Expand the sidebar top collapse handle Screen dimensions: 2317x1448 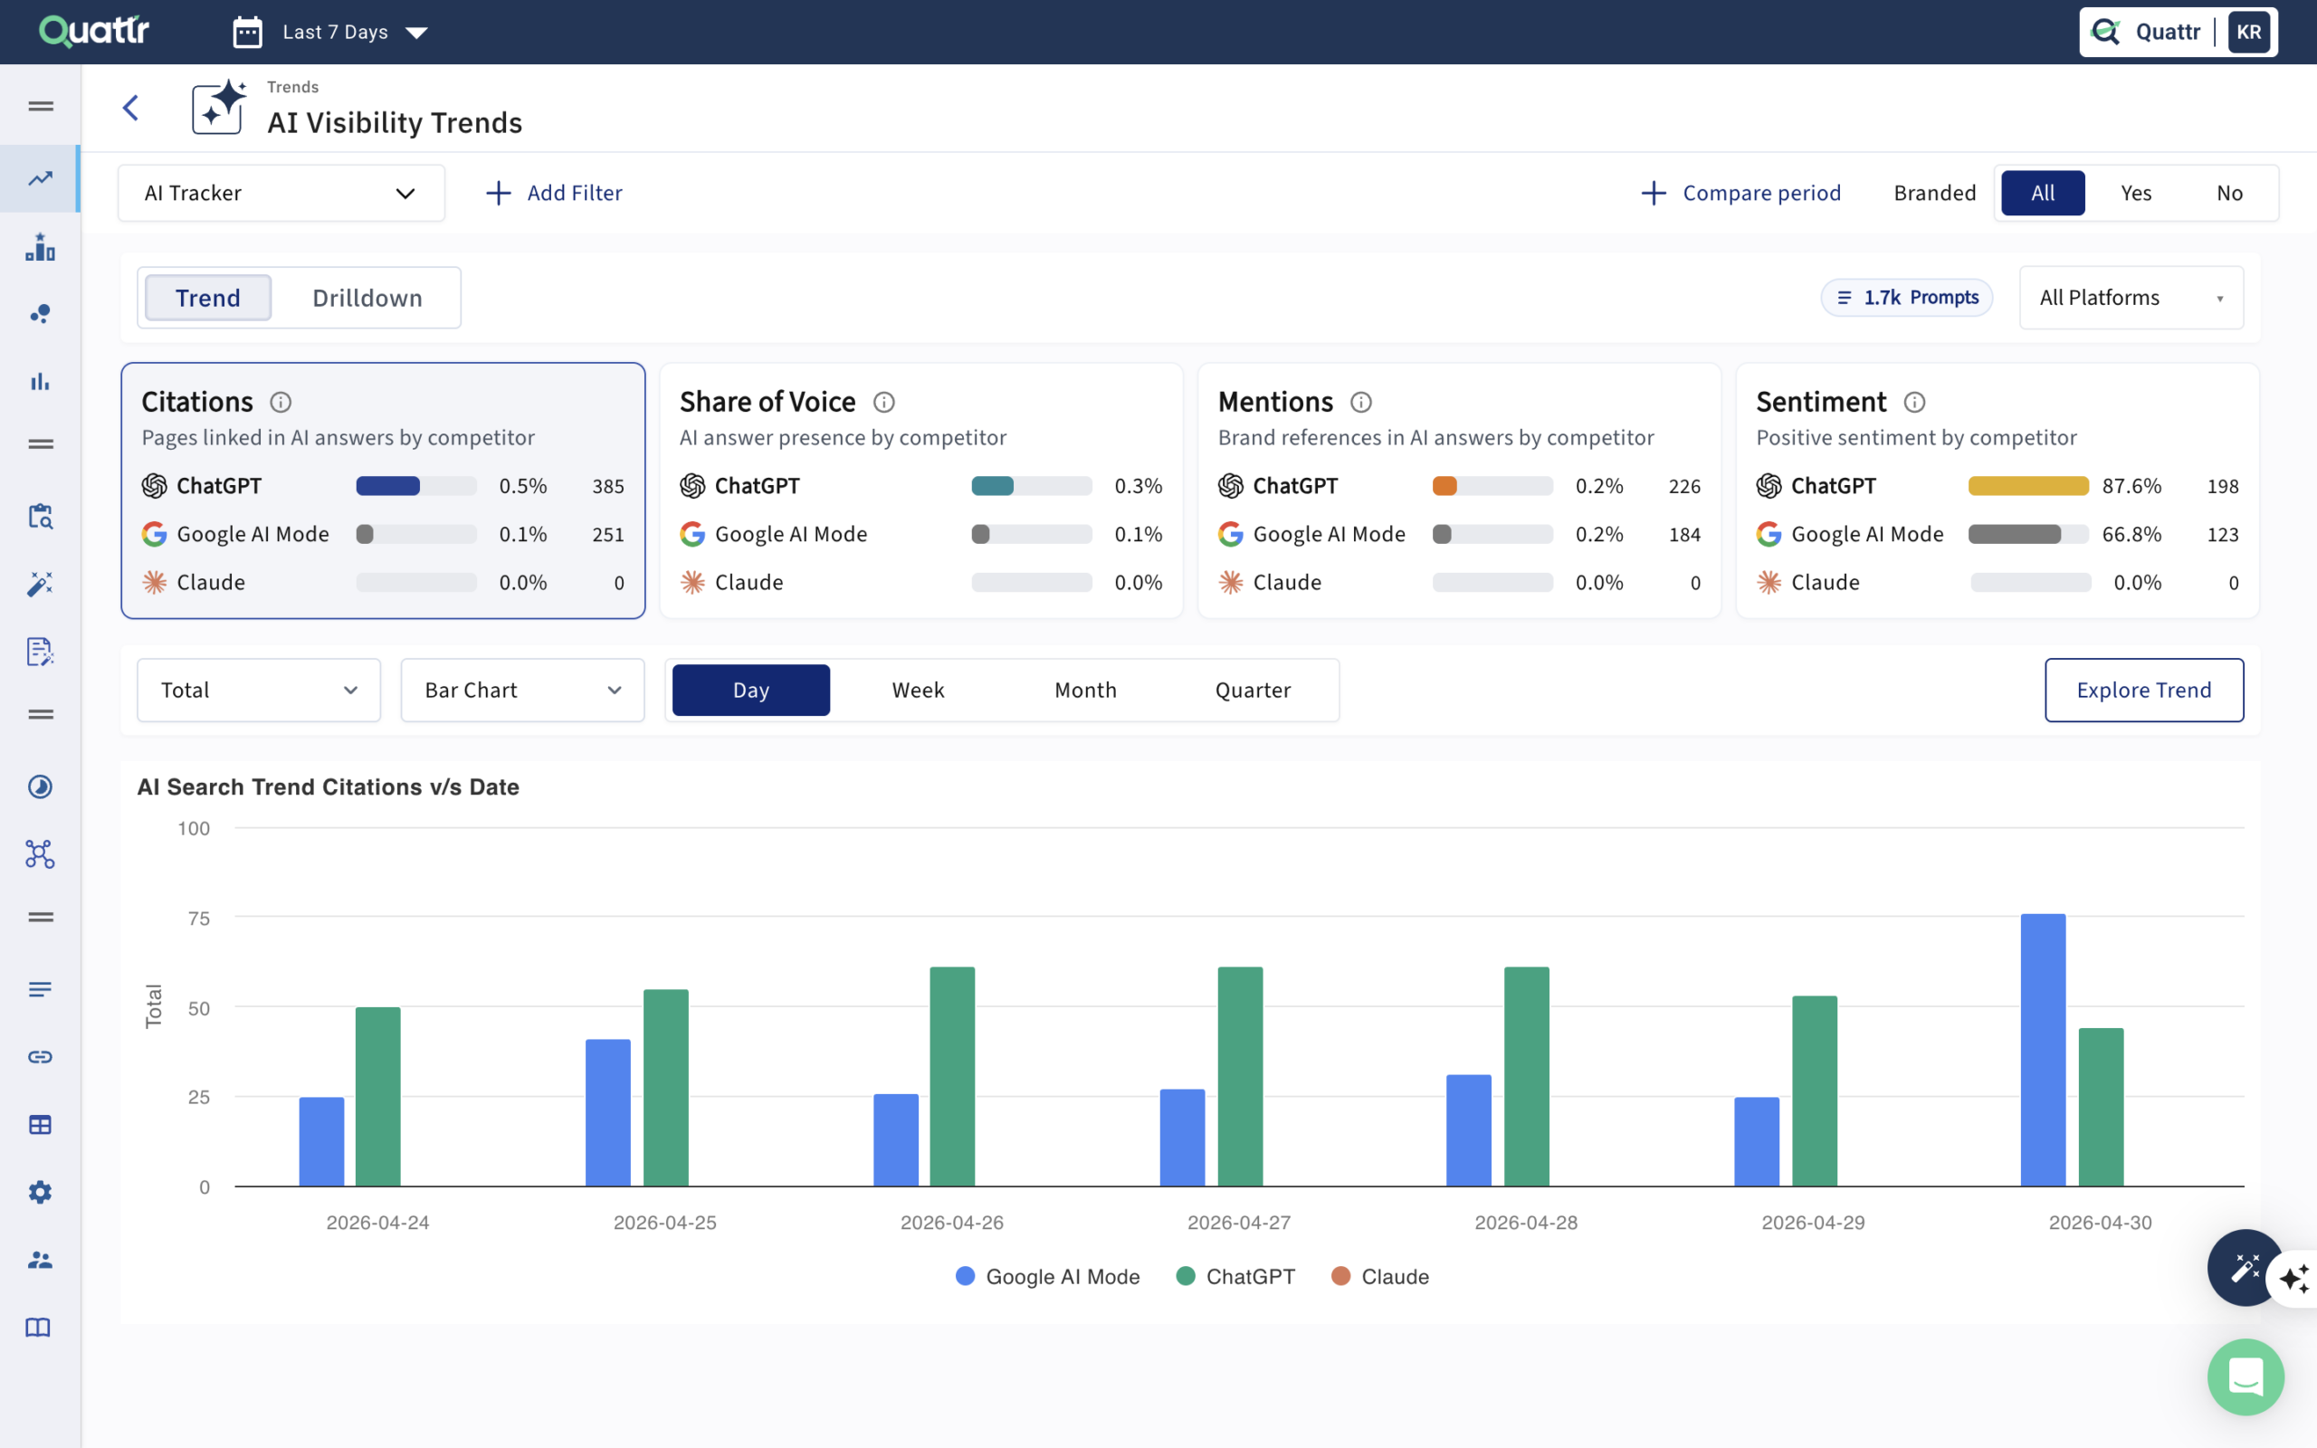coord(39,106)
